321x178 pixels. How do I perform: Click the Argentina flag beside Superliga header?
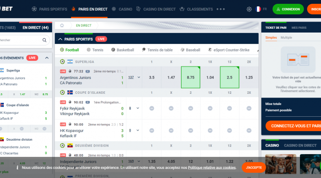tap(70, 62)
